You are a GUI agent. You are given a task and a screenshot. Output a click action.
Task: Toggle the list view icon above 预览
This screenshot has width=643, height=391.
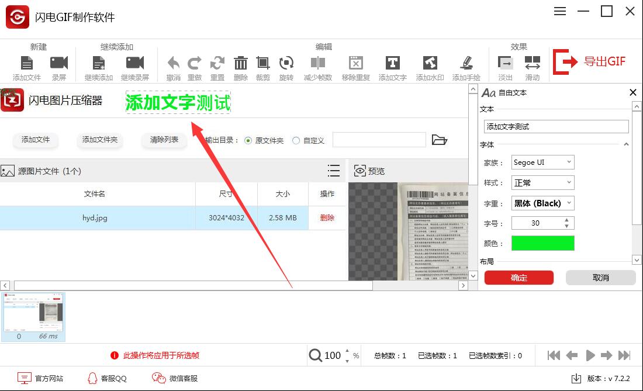(x=333, y=171)
